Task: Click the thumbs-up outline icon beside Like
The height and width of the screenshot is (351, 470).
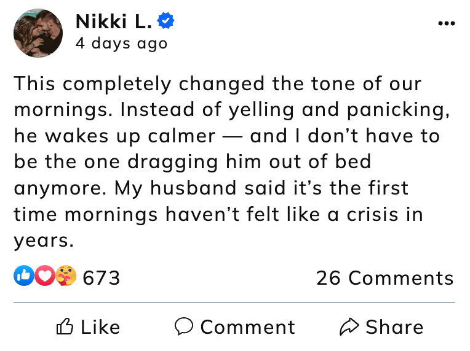Action: pyautogui.click(x=65, y=326)
